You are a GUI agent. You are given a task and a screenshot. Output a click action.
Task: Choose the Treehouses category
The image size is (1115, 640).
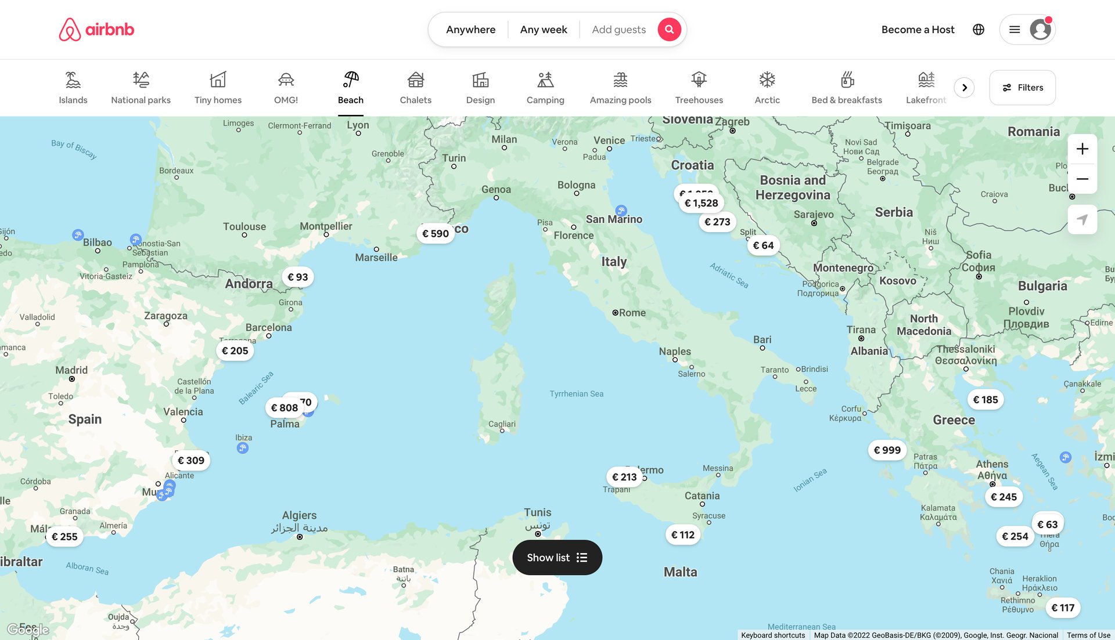point(699,87)
